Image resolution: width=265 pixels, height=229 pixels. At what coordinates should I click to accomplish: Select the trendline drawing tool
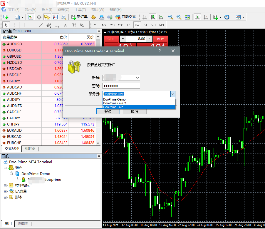(x=41, y=25)
